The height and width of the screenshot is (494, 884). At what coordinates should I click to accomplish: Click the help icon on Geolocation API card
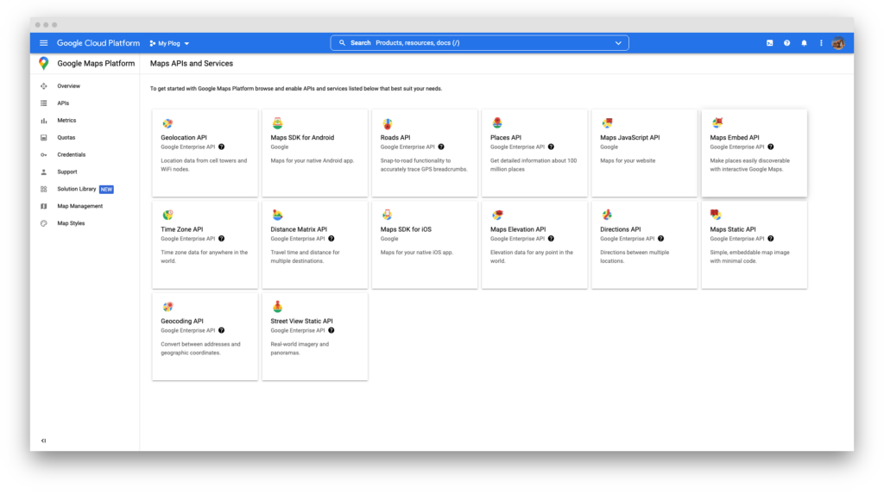click(x=222, y=147)
